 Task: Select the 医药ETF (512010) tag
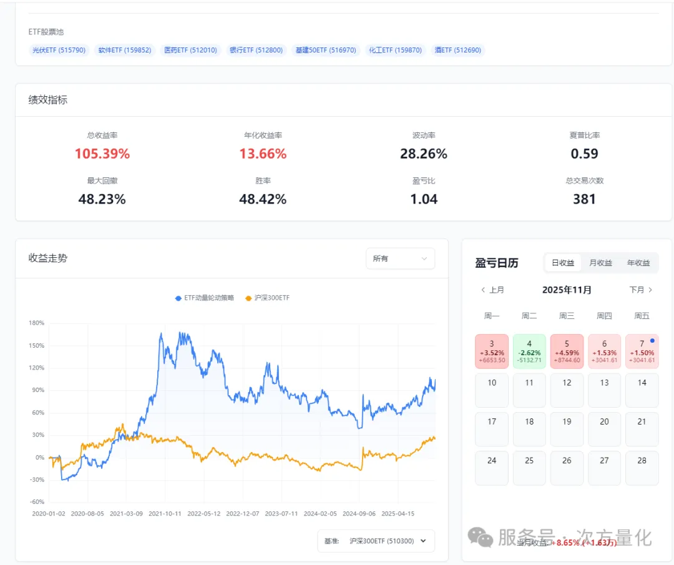(190, 50)
